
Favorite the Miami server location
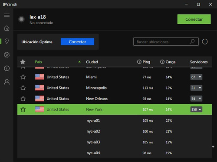[x=23, y=77]
